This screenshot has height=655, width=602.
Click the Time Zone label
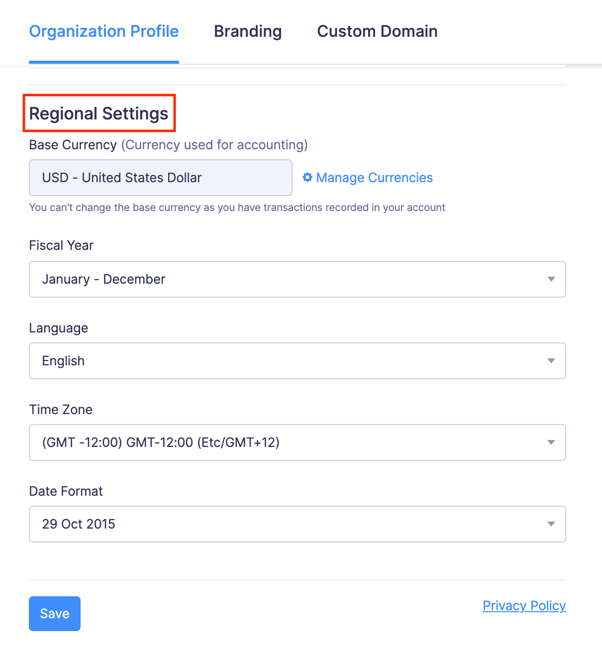point(61,410)
